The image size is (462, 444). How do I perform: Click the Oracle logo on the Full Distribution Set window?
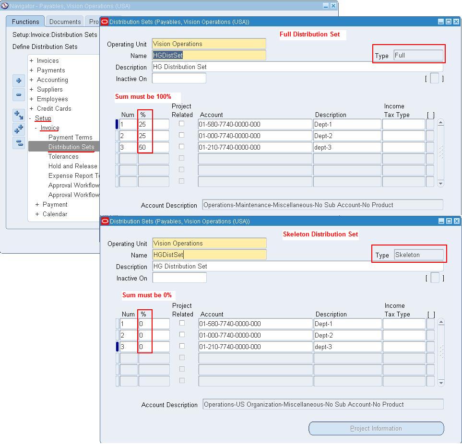click(104, 22)
